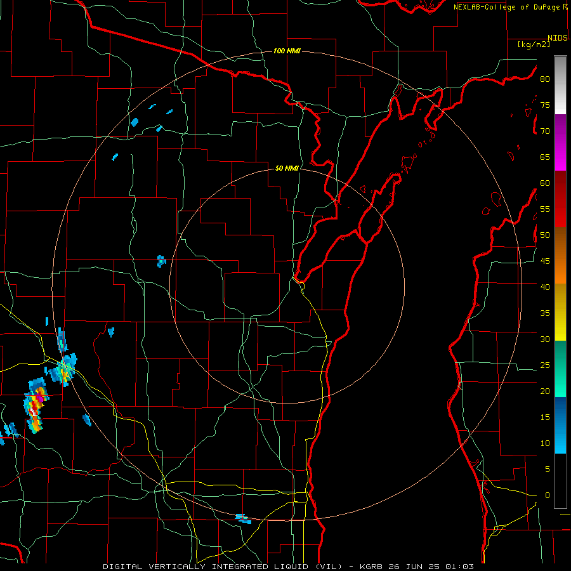This screenshot has width=571, height=571.
Task: Click the scale value 50
Action: pyautogui.click(x=545, y=235)
